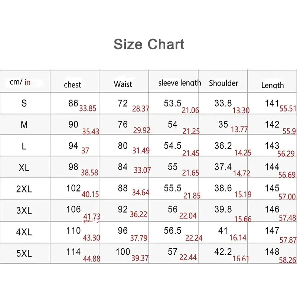Click the 2XL size row label

pyautogui.click(x=24, y=189)
